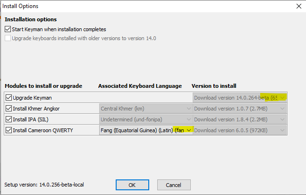Viewport: 306px width, 195px height.
Task: Open Keyman version 14.0.264-beta dropdown
Action: [x=239, y=98]
